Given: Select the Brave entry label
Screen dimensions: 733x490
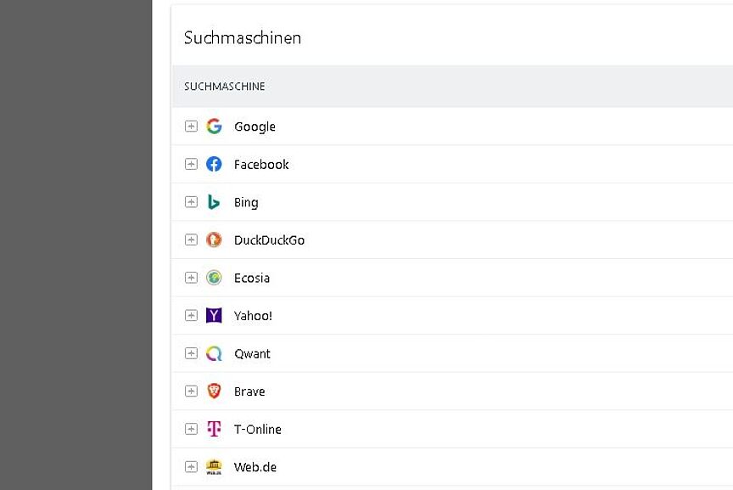Looking at the screenshot, I should [x=249, y=391].
